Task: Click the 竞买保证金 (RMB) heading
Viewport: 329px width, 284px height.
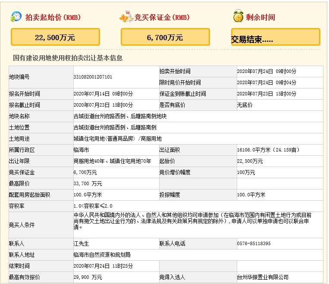Action: (x=162, y=17)
